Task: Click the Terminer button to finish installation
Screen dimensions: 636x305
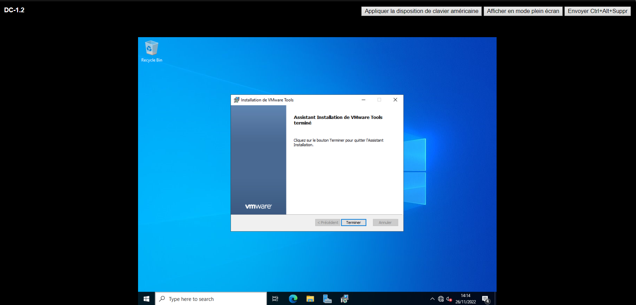Action: 353,223
